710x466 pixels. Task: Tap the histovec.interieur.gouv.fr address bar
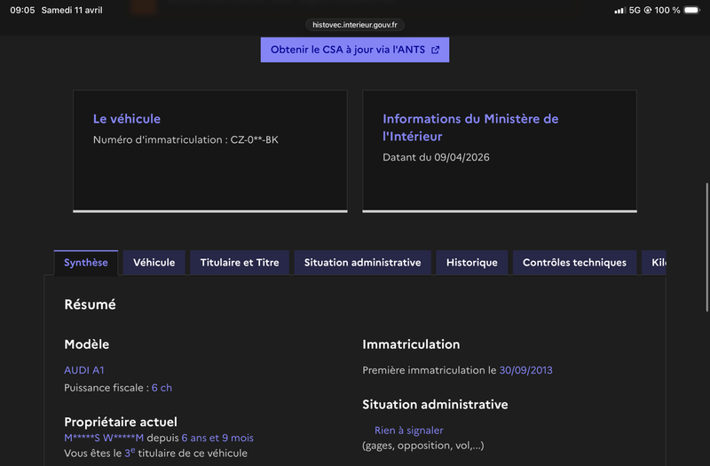(354, 25)
